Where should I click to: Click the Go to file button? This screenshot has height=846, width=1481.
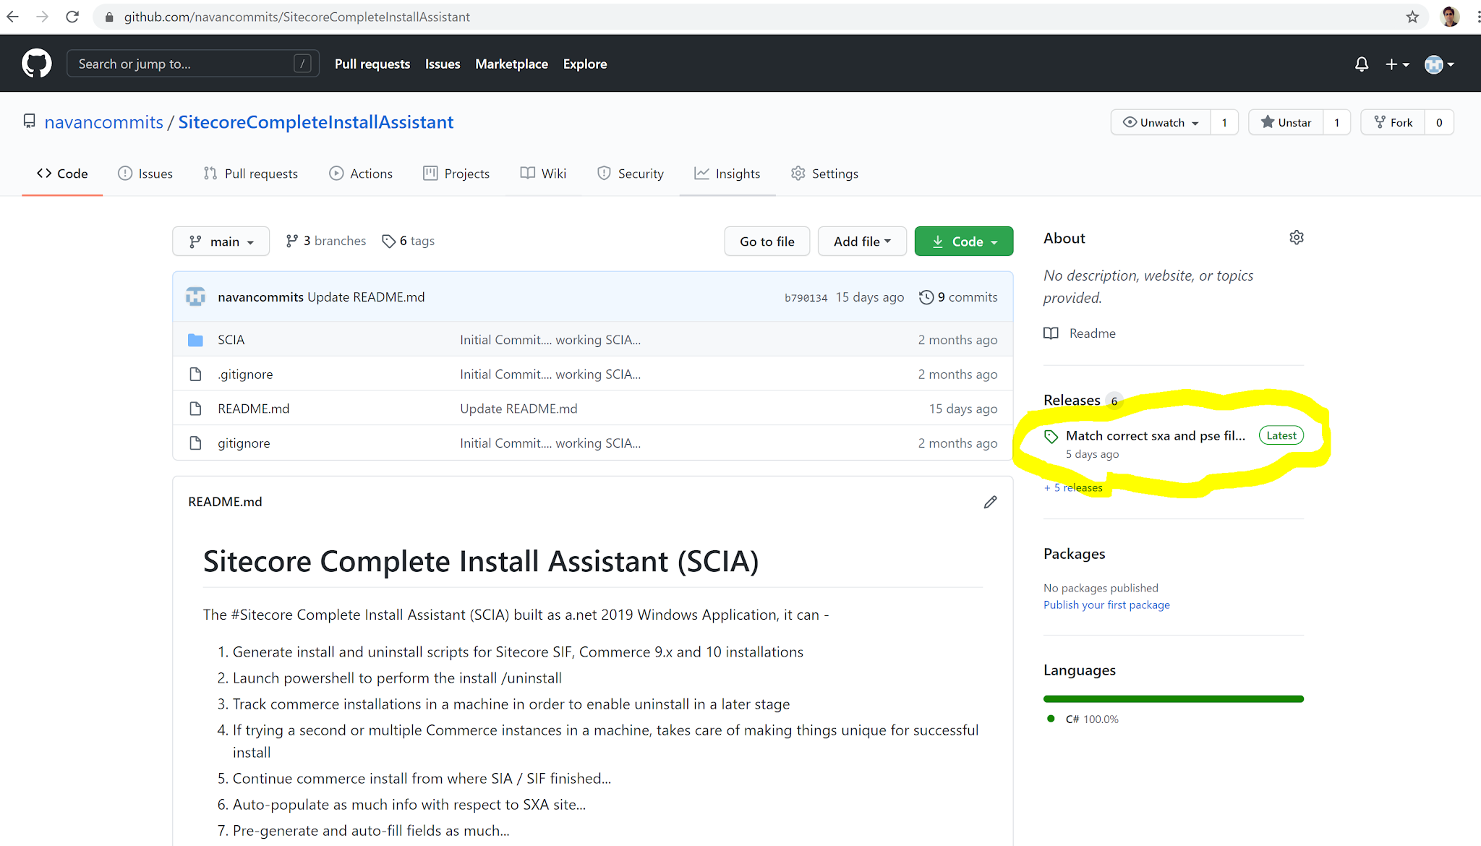tap(767, 242)
